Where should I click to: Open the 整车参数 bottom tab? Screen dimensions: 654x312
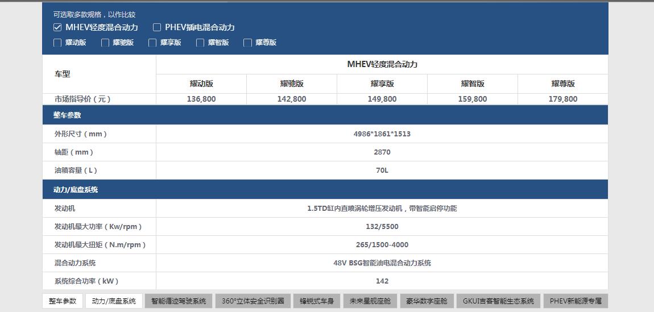point(63,301)
